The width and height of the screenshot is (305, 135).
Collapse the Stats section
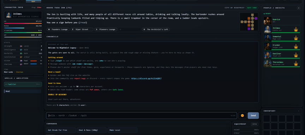point(41,43)
